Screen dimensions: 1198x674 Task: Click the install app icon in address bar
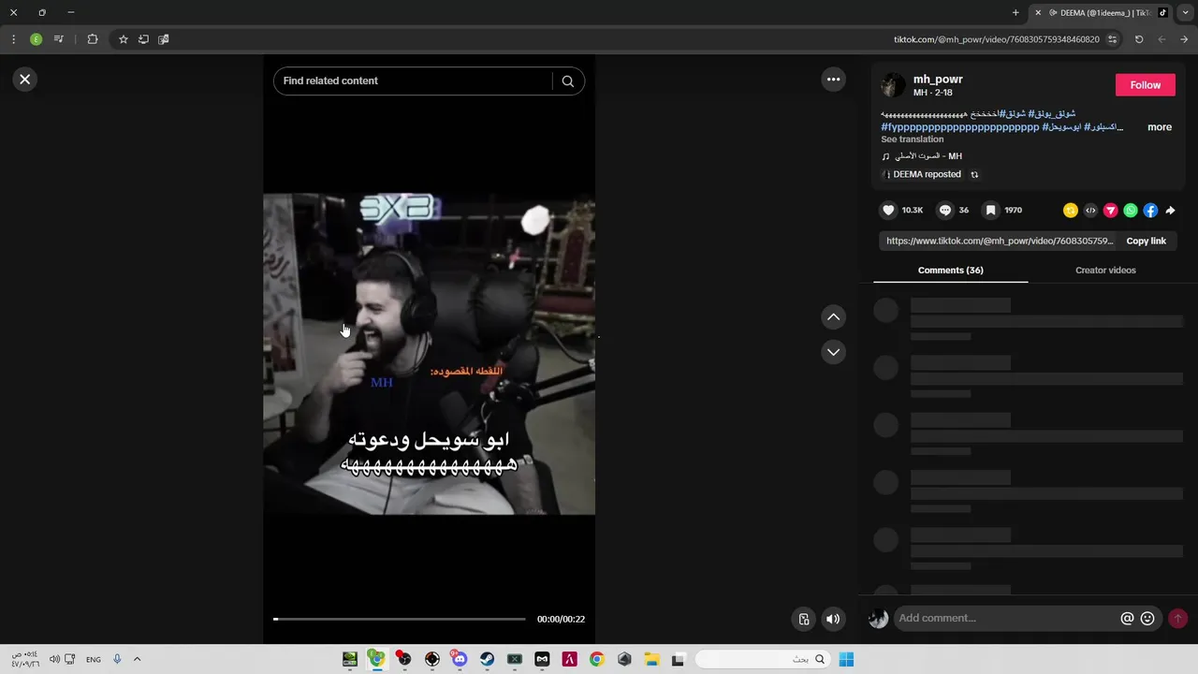(x=143, y=39)
